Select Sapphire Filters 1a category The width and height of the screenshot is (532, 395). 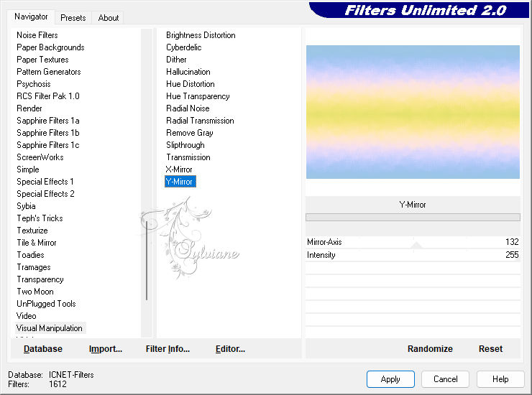(48, 121)
